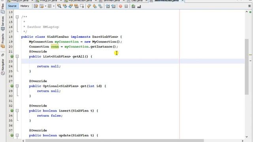The image size is (253, 142).
Task: Open the Forward history dropdown arrow
Action: (53, 6)
